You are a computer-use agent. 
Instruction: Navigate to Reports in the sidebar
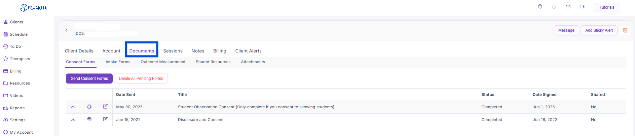[x=17, y=108]
